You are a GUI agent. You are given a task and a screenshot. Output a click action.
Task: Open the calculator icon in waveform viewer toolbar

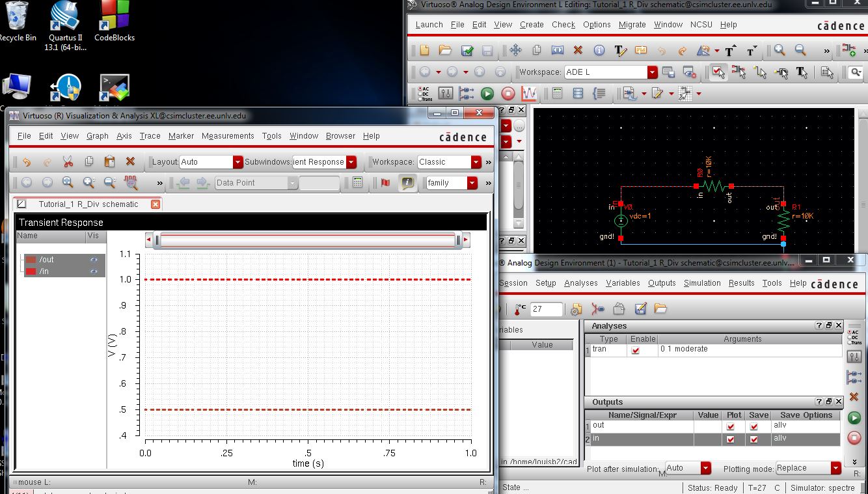pos(357,183)
